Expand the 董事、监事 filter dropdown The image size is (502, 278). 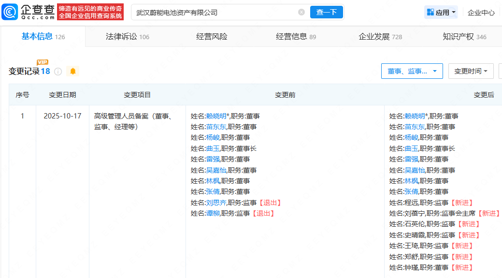coord(412,72)
